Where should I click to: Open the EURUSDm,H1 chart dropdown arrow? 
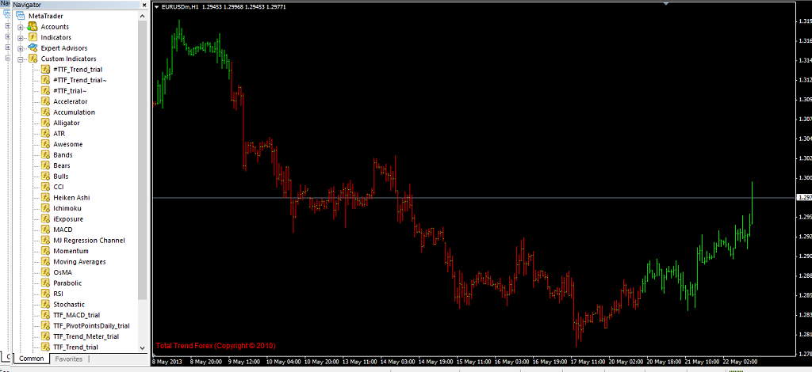pyautogui.click(x=157, y=7)
